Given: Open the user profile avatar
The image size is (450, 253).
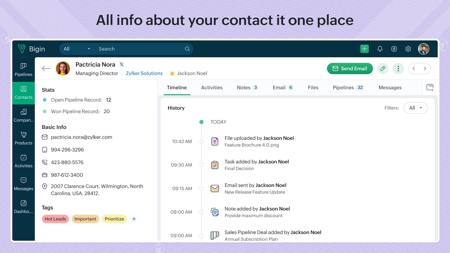Looking at the screenshot, I should 424,49.
